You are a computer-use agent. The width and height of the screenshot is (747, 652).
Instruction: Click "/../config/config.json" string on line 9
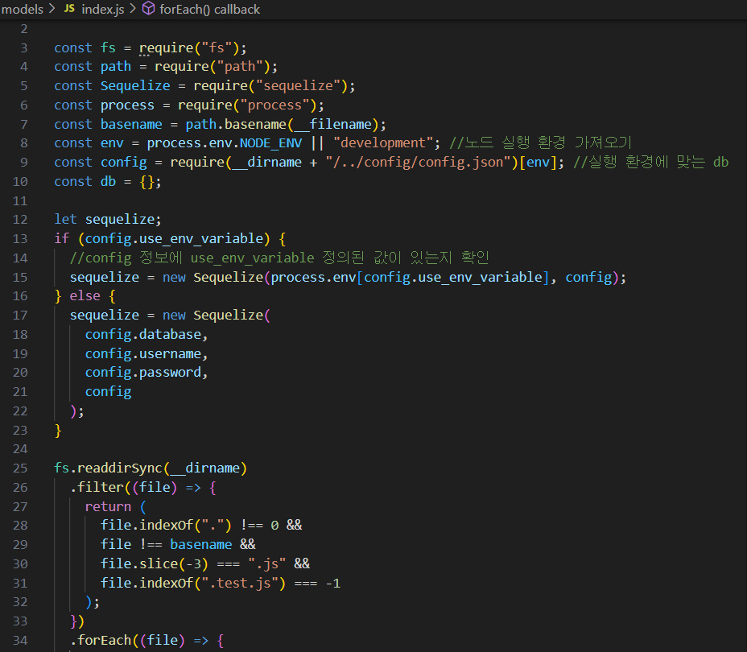(x=419, y=163)
